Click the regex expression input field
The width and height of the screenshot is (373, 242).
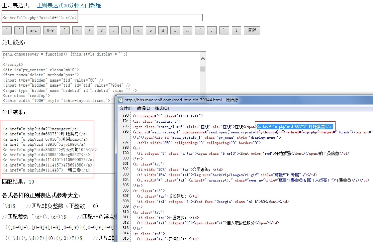point(102,18)
